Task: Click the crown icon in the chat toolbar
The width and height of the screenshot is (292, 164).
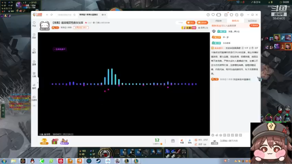Action: tap(221, 135)
